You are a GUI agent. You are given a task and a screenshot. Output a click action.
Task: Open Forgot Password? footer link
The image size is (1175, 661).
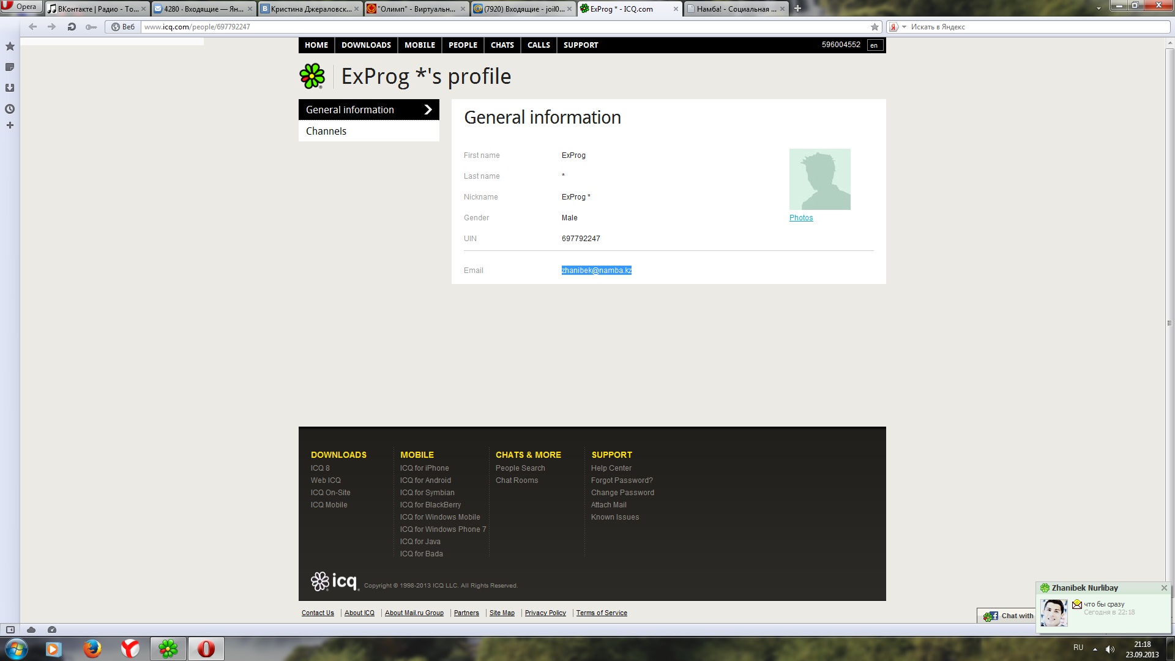click(x=622, y=480)
